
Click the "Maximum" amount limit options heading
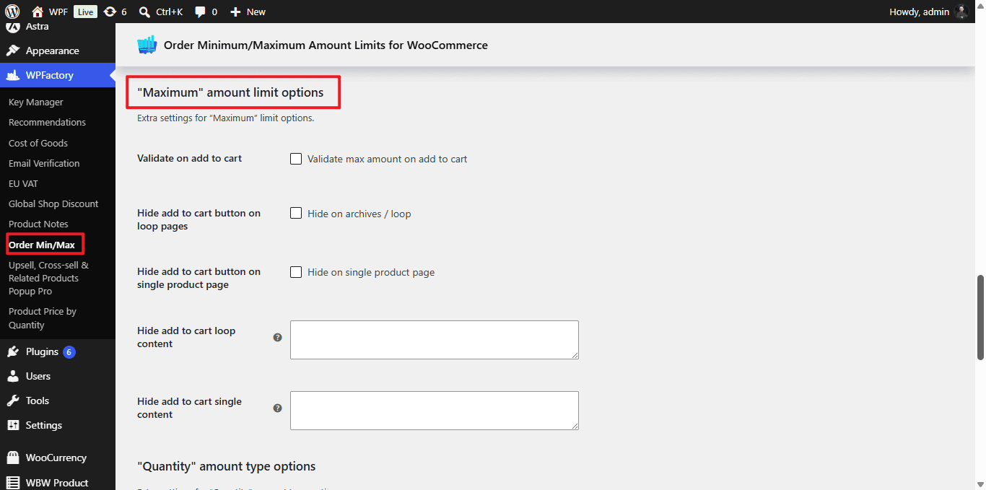click(230, 92)
